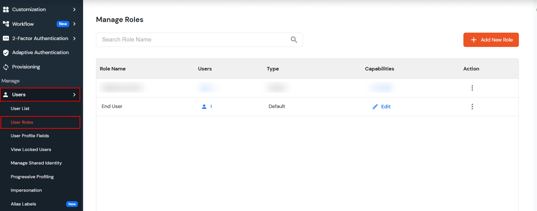Go to View Locked Users
The width and height of the screenshot is (537, 211).
[31, 150]
